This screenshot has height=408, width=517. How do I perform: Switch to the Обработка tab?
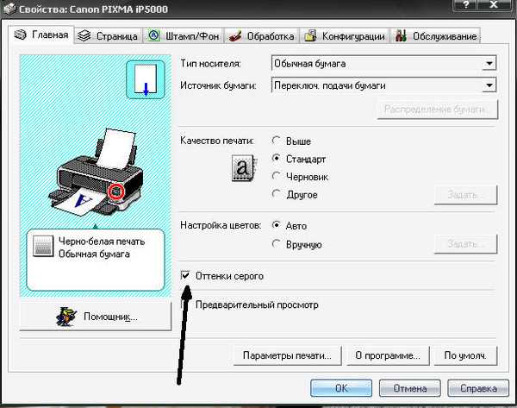[x=261, y=35]
